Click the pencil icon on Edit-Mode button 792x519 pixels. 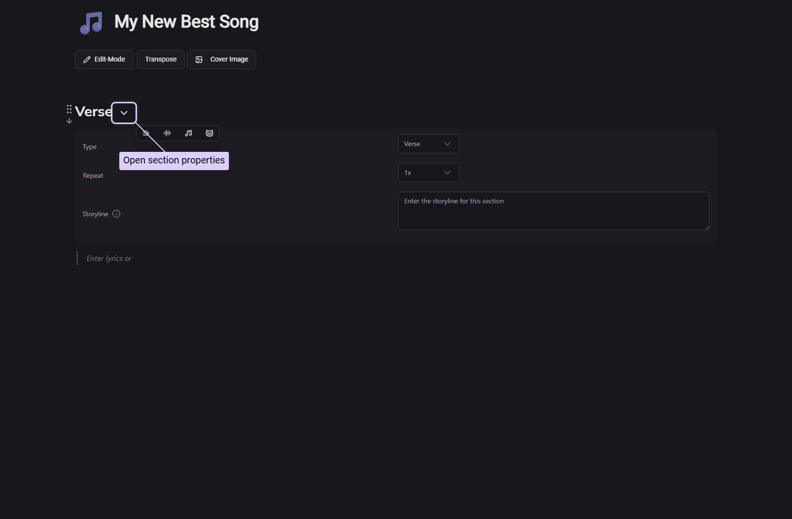point(87,59)
